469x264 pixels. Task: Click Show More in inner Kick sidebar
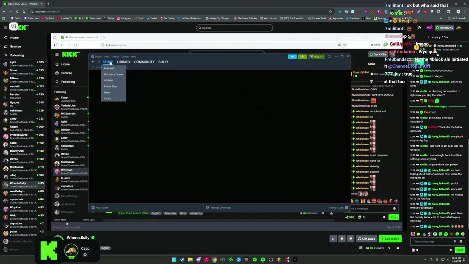60,220
